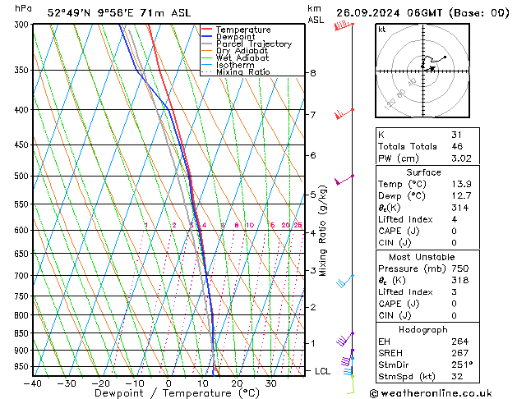This screenshot has height=399, width=517.
Task: Select the 52°49'N 9°56'E coordinates text
Action: [90, 13]
